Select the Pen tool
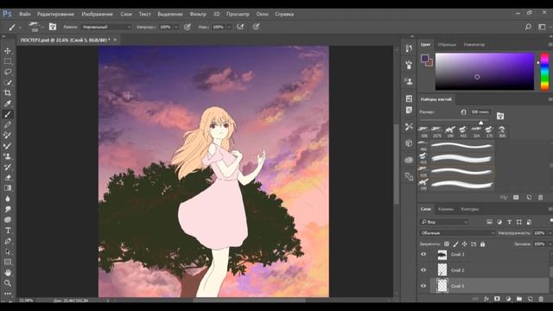The height and width of the screenshot is (311, 553). (8, 241)
